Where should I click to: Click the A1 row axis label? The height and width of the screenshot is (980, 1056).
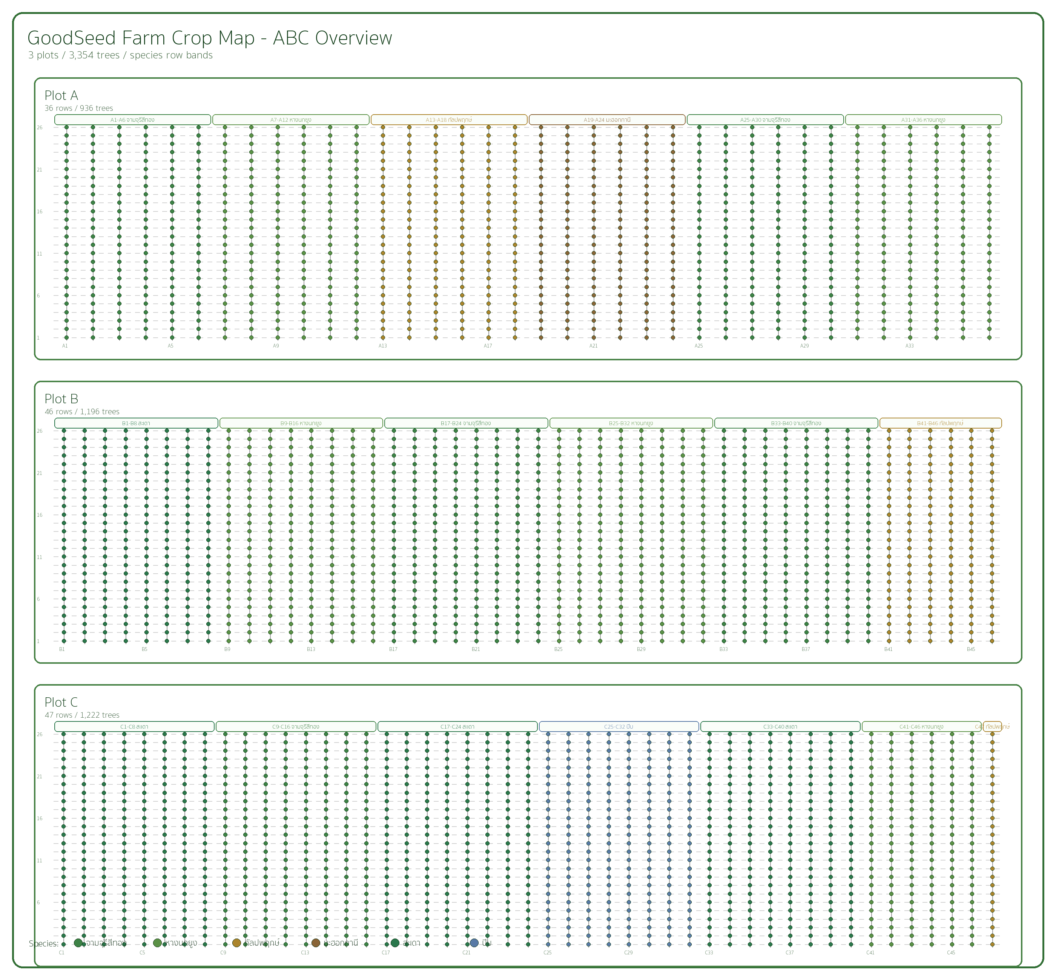(65, 346)
